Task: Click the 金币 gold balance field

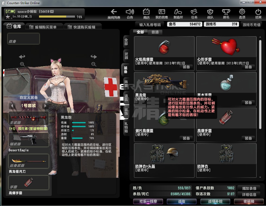Action: tap(184, 24)
